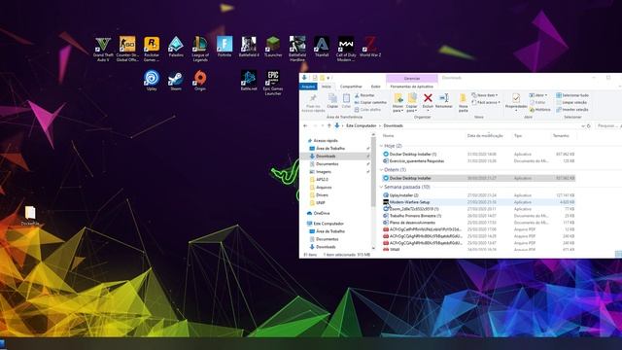Select the Origin desktop shortcut
The image size is (622, 350).
click(x=200, y=81)
